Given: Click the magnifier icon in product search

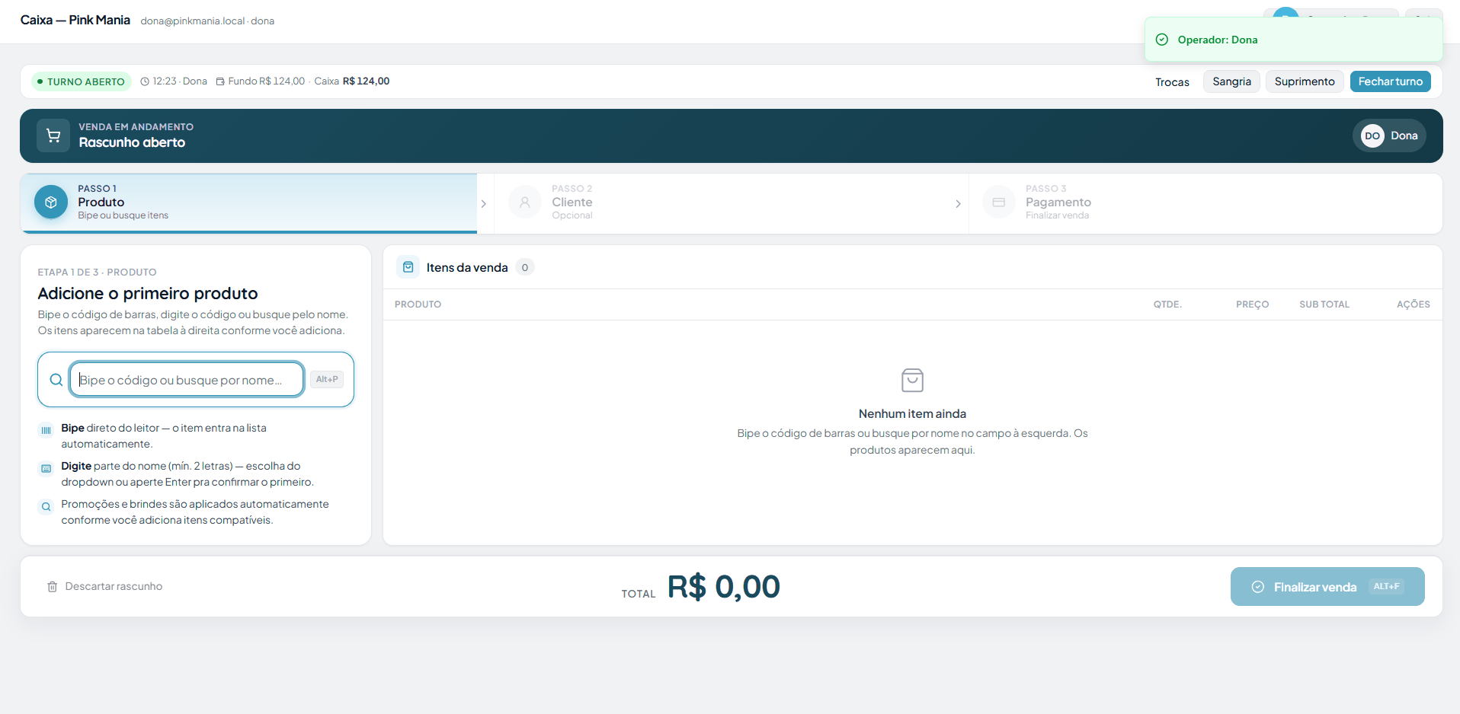Looking at the screenshot, I should point(56,380).
